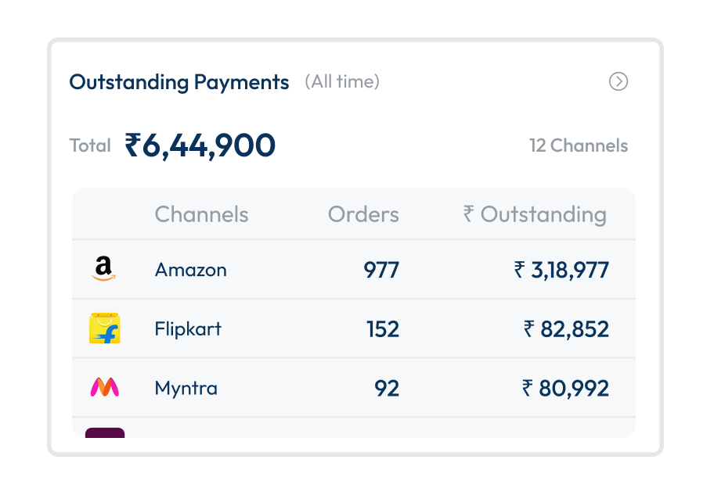Image resolution: width=714 pixels, height=488 pixels.
Task: Sort by the Orders column header
Action: [x=363, y=214]
